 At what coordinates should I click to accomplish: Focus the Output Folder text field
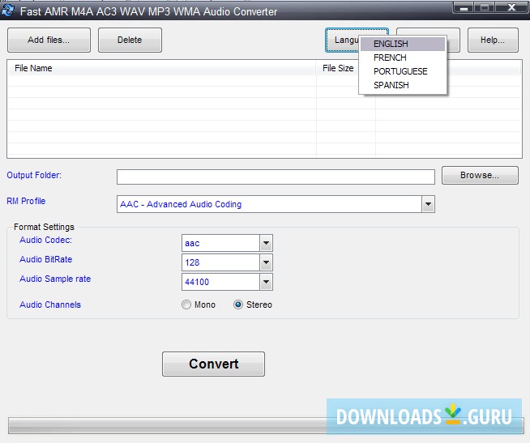point(276,177)
